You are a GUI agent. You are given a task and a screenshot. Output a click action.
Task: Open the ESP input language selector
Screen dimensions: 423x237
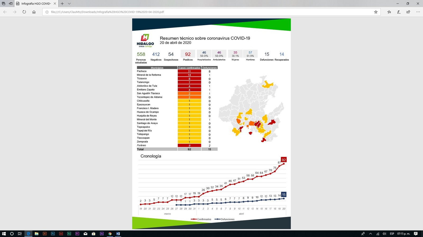tap(392, 234)
